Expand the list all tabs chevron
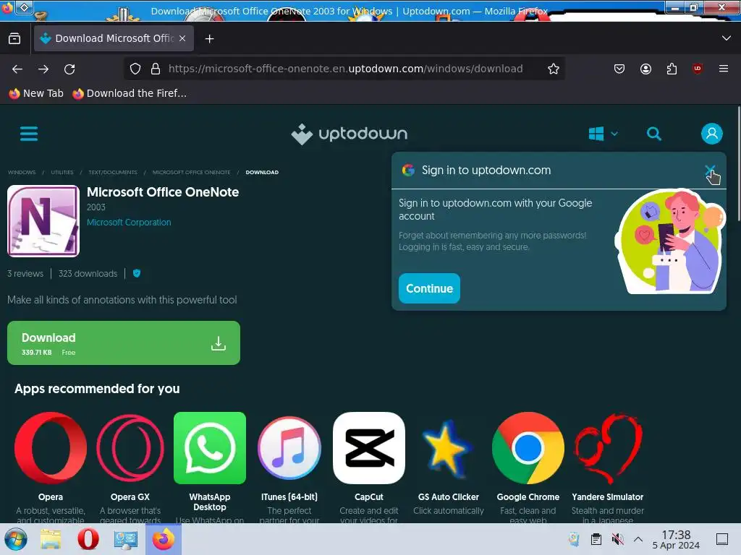741x555 pixels. (x=727, y=38)
